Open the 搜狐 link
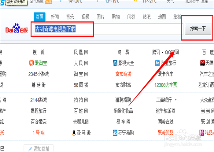Screen dimensions: 214x152 [39, 52]
